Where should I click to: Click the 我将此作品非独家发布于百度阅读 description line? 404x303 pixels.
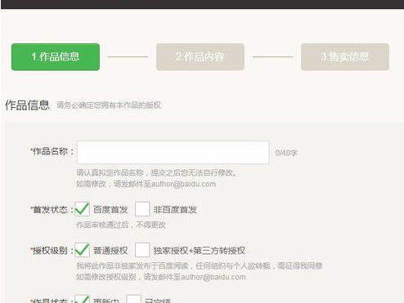(x=200, y=265)
